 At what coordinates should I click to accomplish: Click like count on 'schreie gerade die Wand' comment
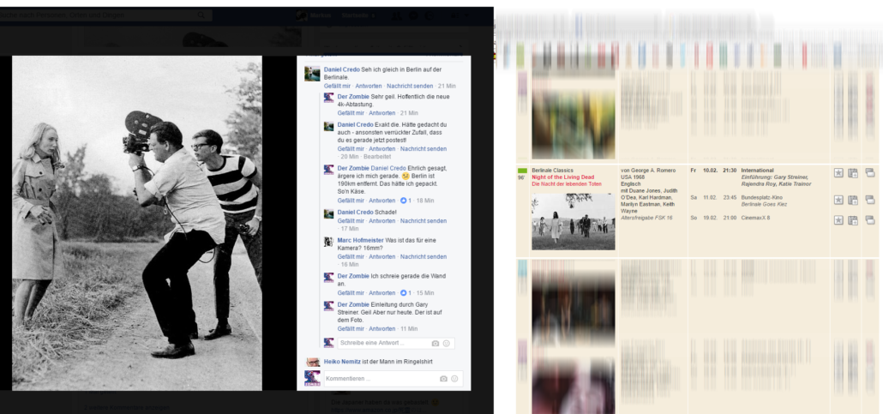click(405, 293)
